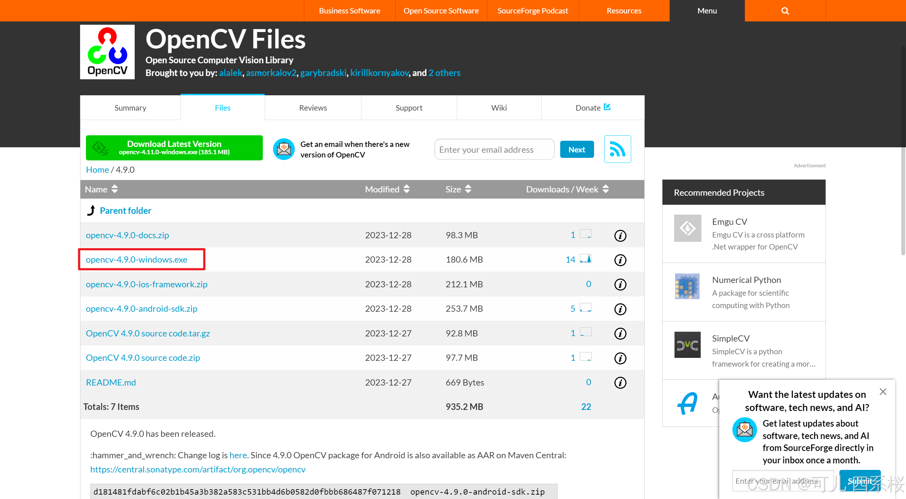Click the search magnifier icon
906x499 pixels.
pyautogui.click(x=785, y=11)
